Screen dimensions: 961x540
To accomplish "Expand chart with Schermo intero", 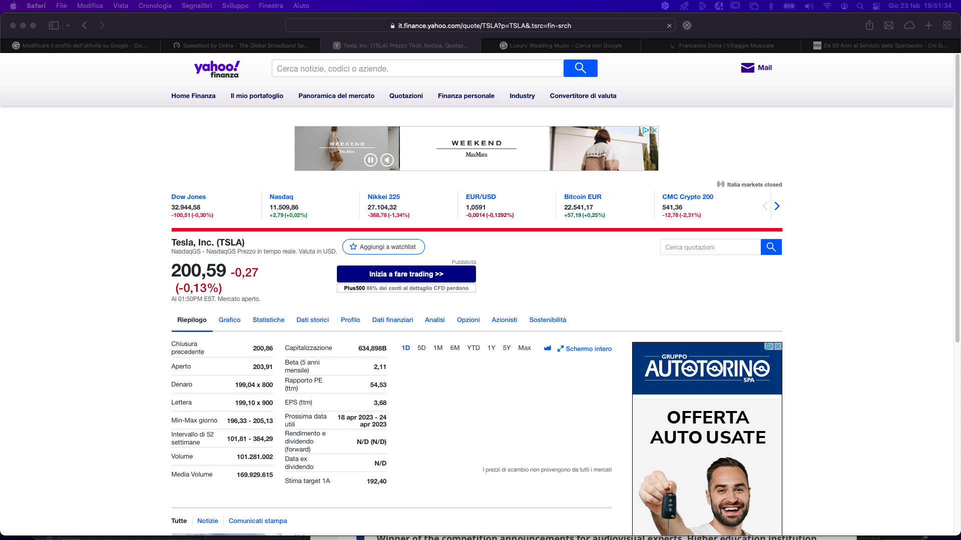I will click(585, 349).
